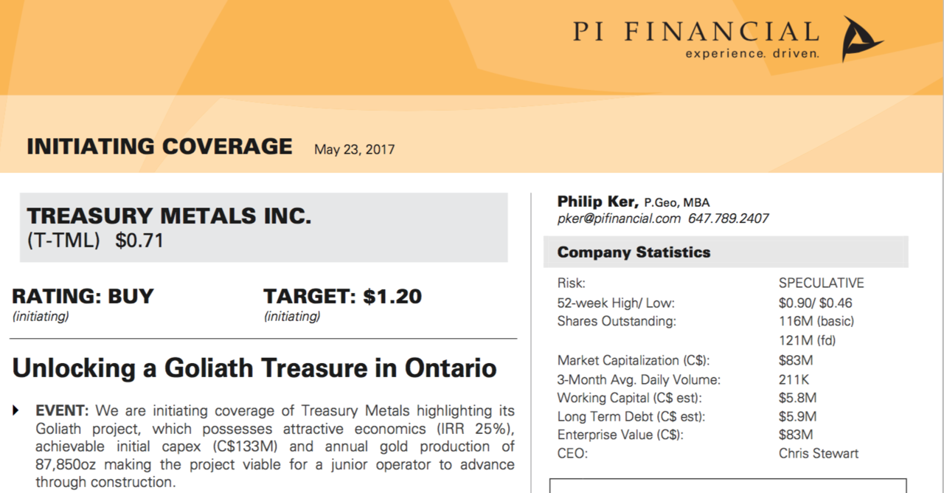The image size is (944, 493).
Task: Select the TREASURY METALS INC. title
Action: [169, 216]
